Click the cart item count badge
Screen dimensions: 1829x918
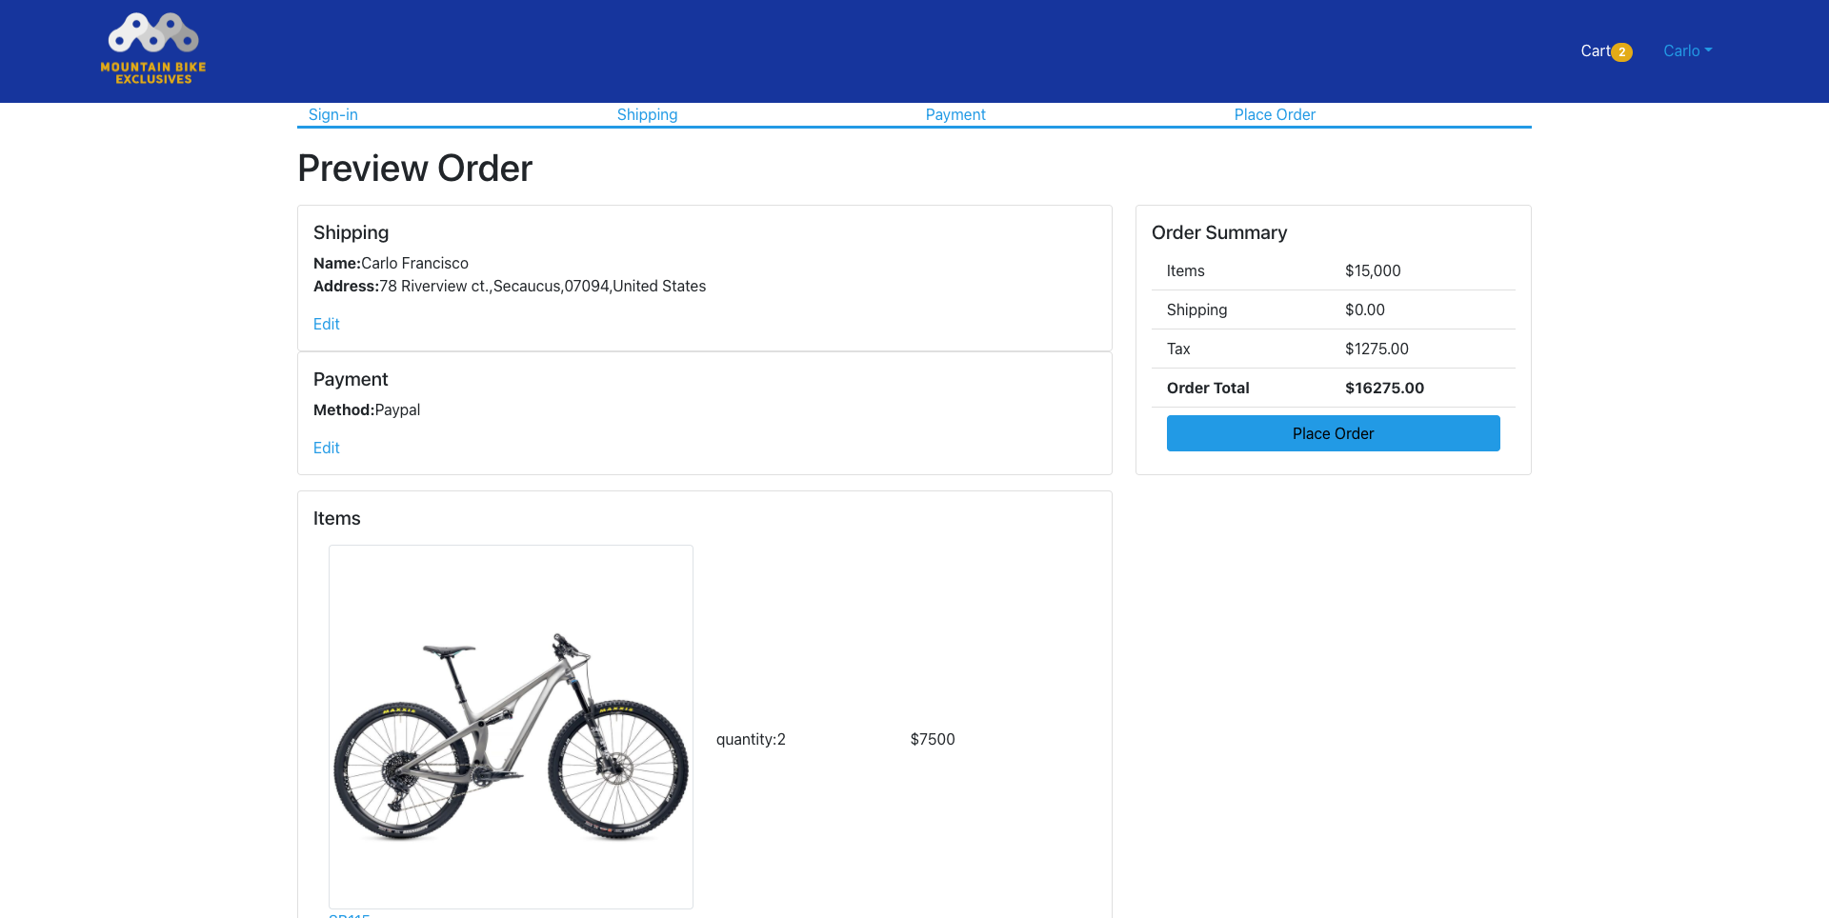(x=1621, y=52)
